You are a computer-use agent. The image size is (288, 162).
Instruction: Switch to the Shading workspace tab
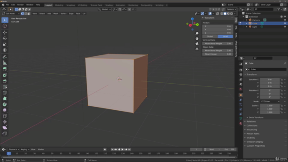pos(109,5)
